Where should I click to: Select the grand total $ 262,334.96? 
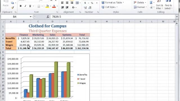[x=82, y=48]
